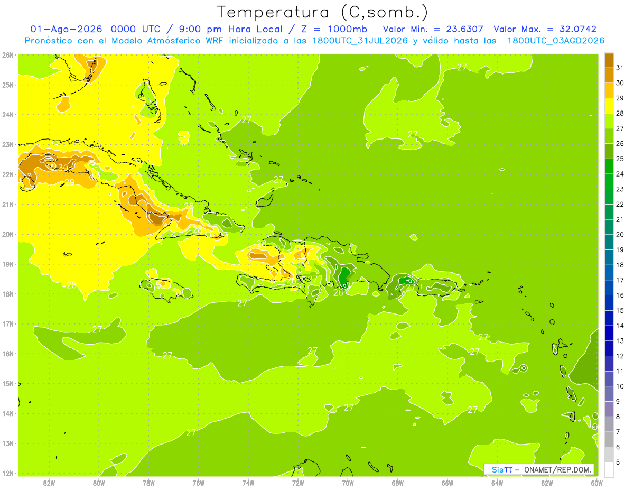This screenshot has width=634, height=490.
Task: Pick the blue swatch between color bar labels 15 and 16
Action: 609,303
